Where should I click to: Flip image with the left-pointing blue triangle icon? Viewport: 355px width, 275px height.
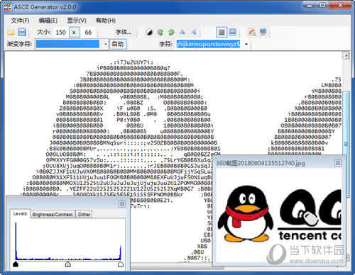[x=194, y=32]
